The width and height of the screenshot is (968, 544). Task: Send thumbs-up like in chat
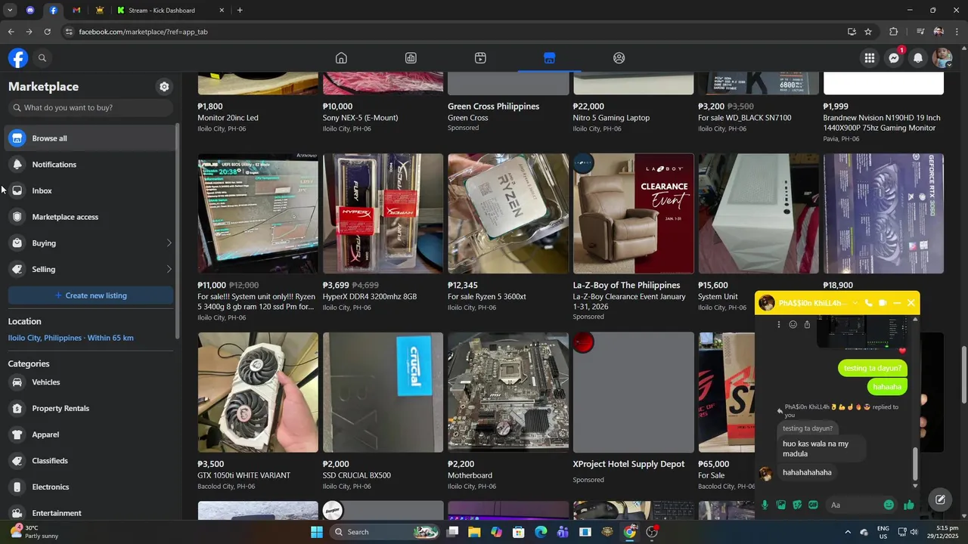click(x=908, y=505)
